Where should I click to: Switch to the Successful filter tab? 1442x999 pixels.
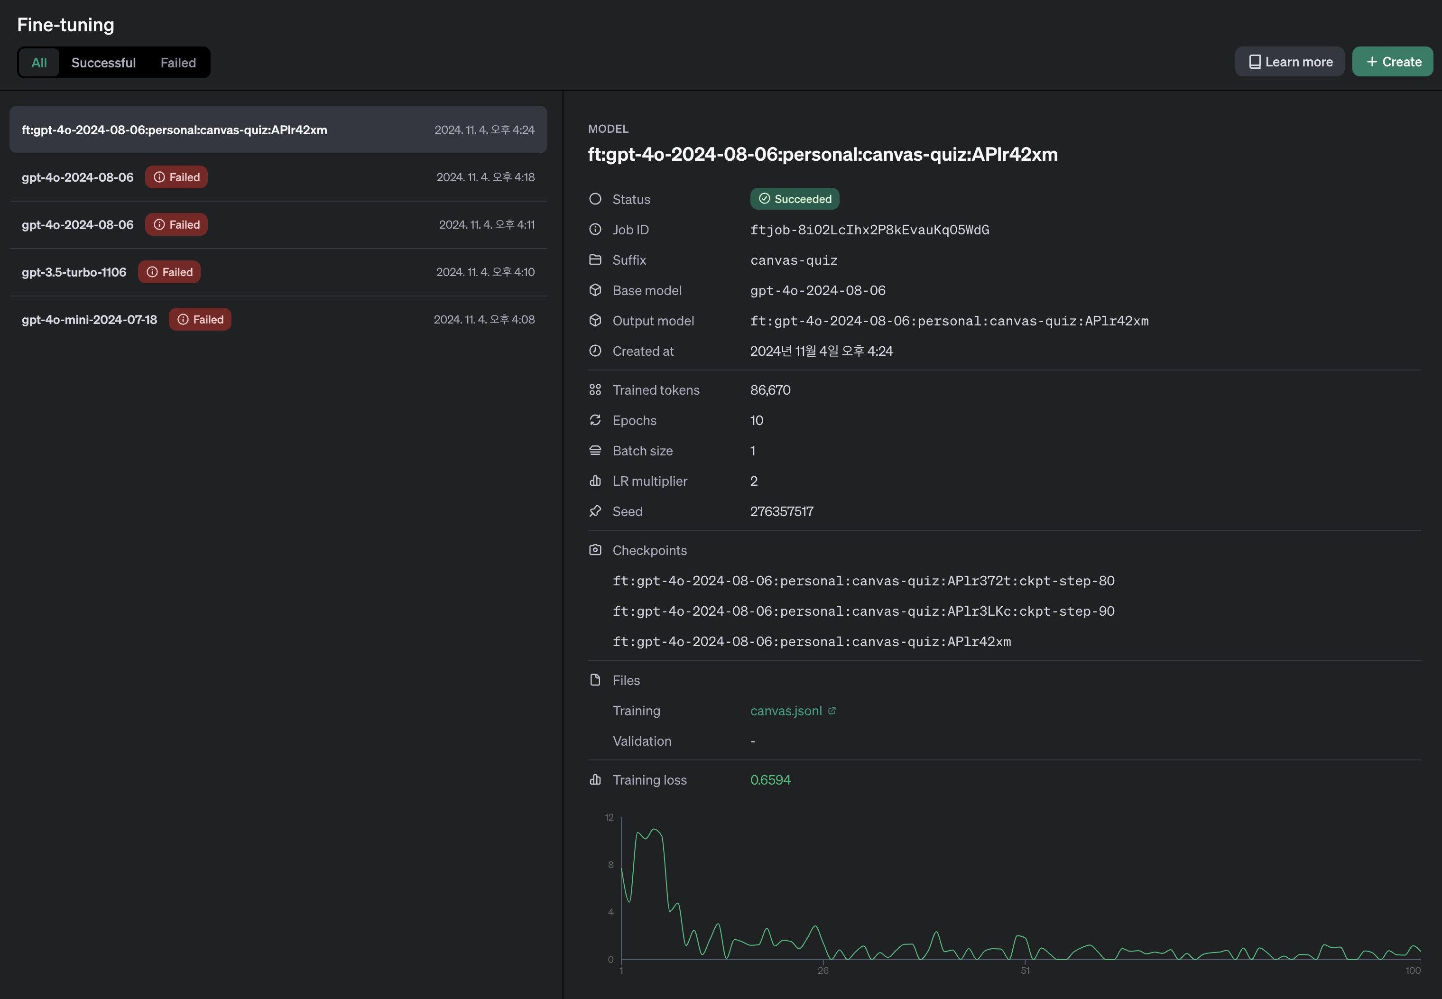(x=103, y=63)
